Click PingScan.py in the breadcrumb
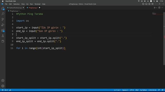Viewport: 165px width, 92px height. pos(14,11)
